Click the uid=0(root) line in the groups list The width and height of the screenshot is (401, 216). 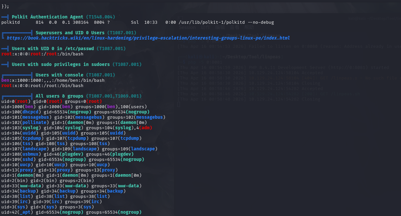pos(52,102)
